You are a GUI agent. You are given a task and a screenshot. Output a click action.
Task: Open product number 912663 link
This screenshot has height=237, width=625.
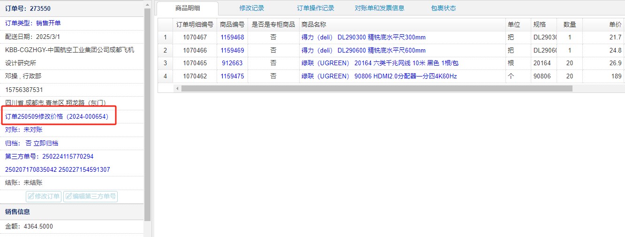tap(232, 63)
